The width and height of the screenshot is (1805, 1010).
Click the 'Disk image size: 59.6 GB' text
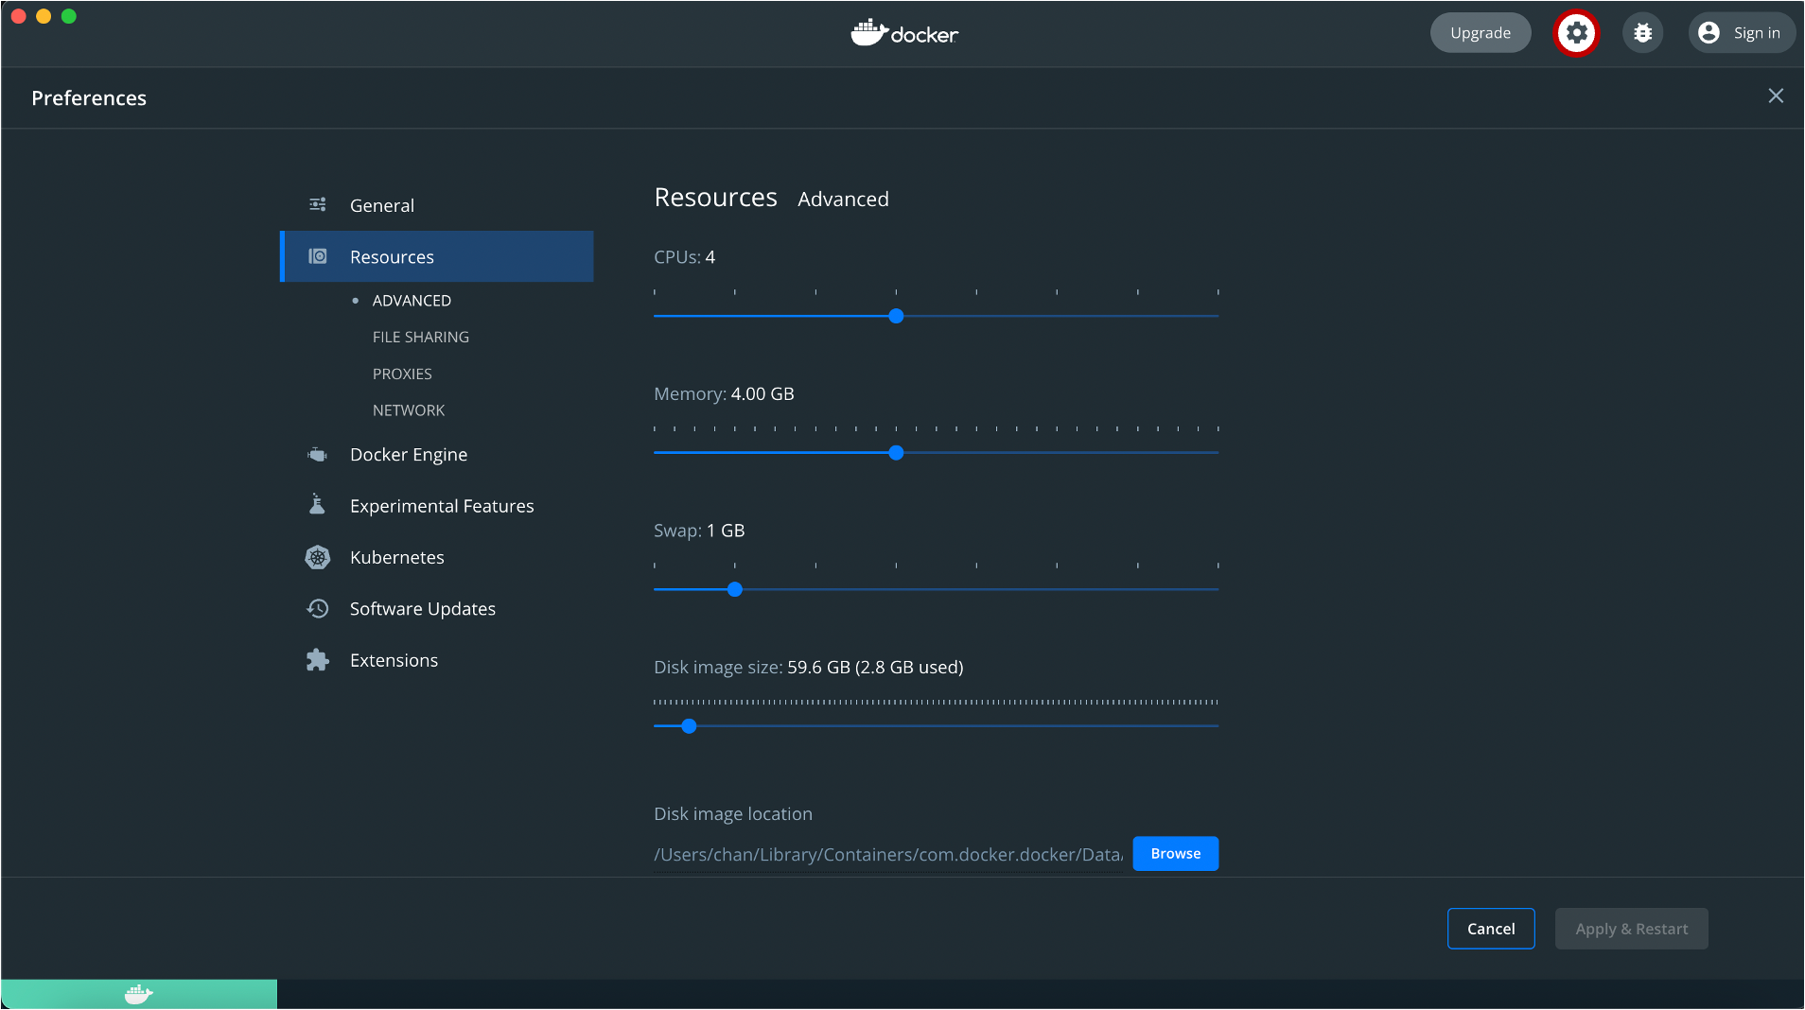click(x=809, y=667)
